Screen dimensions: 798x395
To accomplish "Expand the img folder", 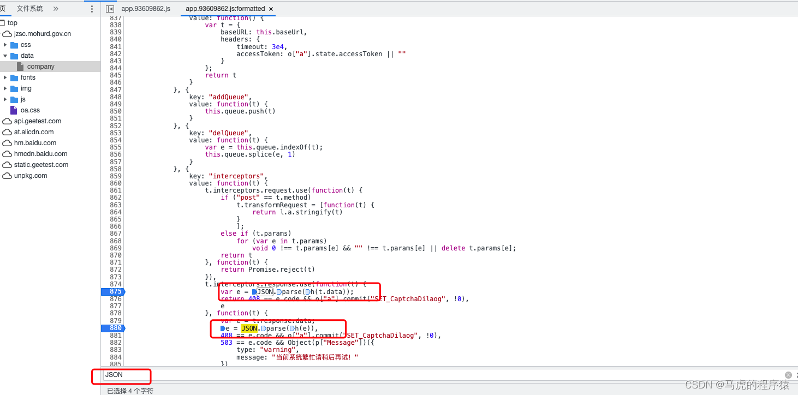I will [x=5, y=88].
